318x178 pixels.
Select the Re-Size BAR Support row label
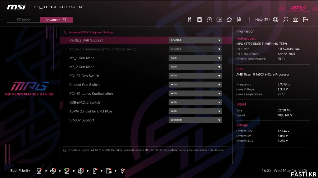(86, 40)
